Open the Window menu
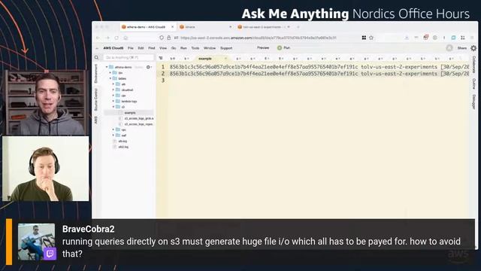Viewport: 481px width, 271px height. coord(210,48)
